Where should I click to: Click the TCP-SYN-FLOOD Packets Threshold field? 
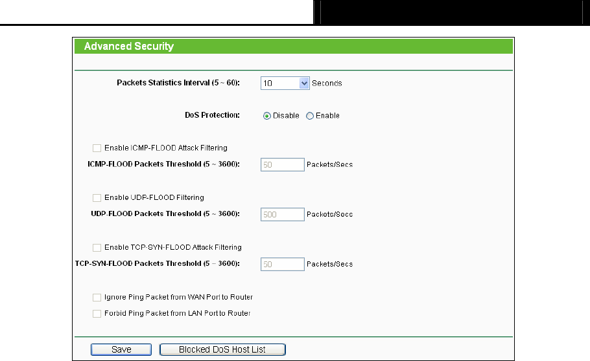[x=282, y=264]
